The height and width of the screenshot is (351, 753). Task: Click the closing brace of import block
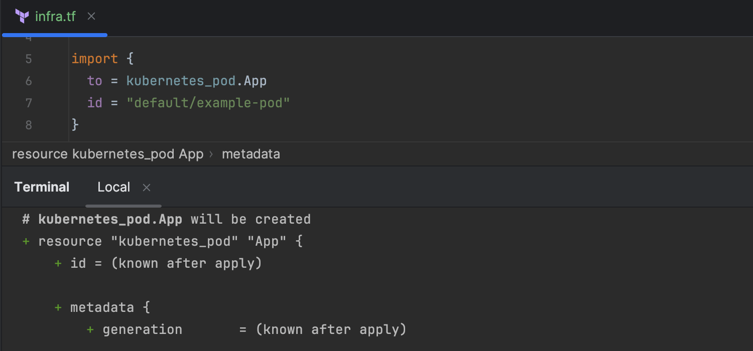tap(75, 125)
